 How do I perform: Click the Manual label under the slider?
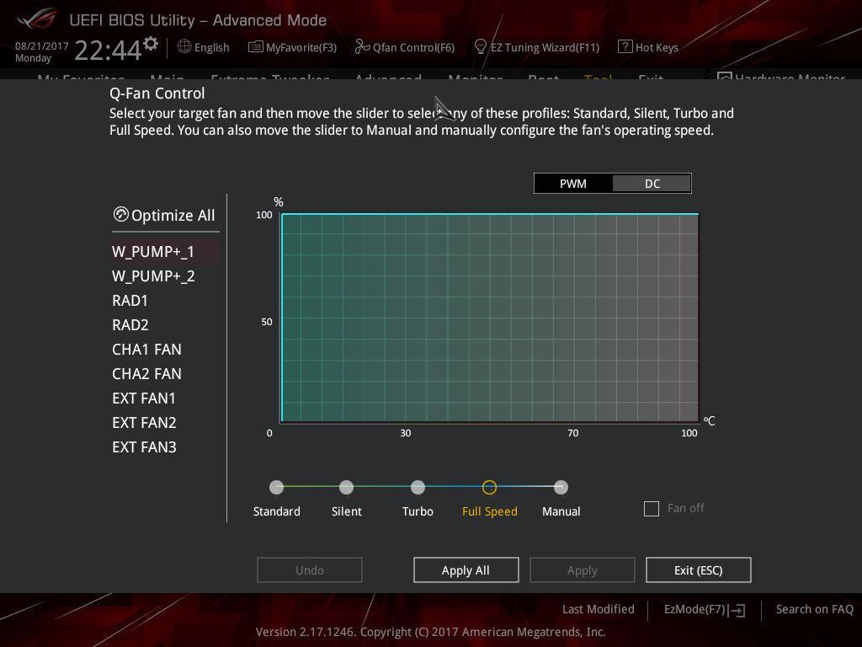click(561, 511)
